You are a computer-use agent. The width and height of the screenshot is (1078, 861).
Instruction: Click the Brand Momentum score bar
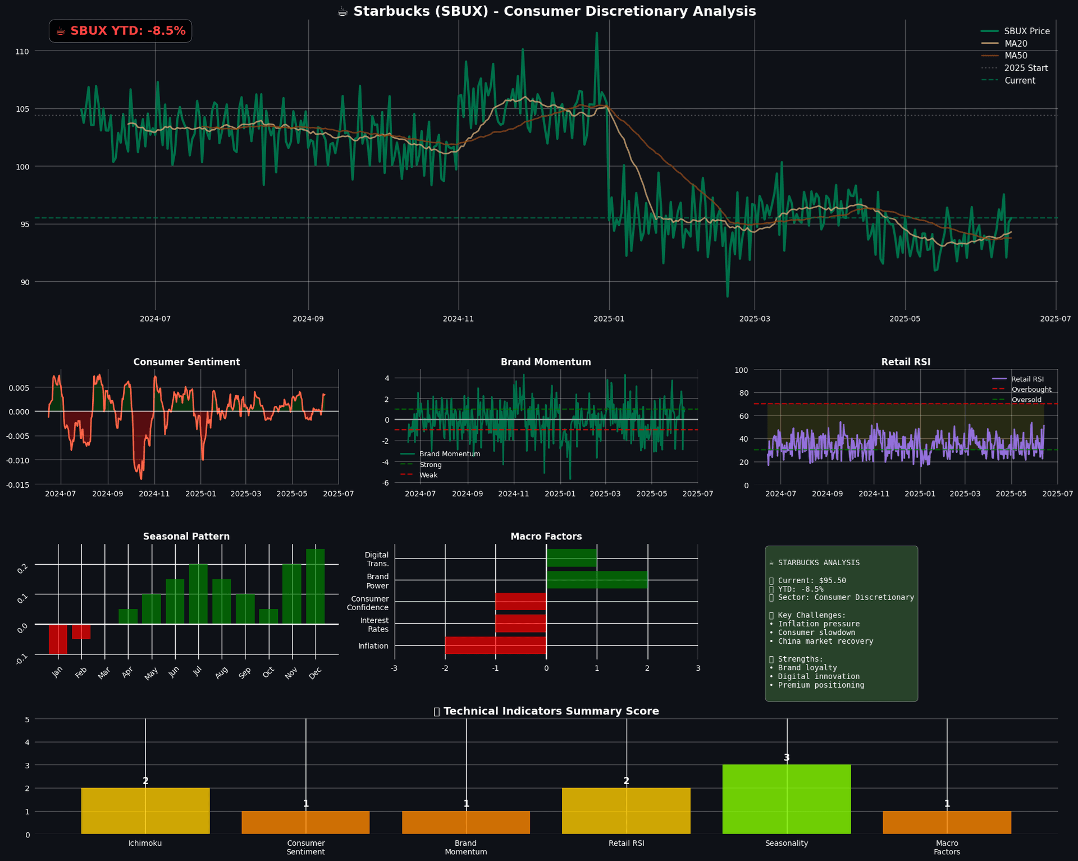click(466, 823)
